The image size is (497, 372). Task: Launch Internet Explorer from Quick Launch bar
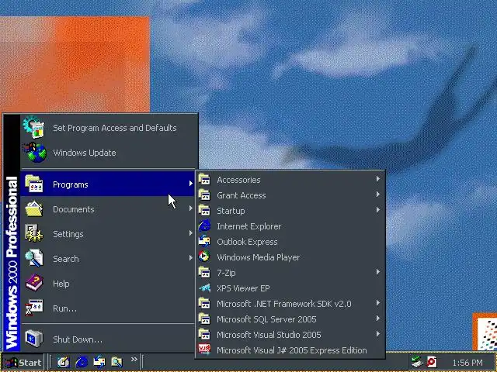coord(82,362)
